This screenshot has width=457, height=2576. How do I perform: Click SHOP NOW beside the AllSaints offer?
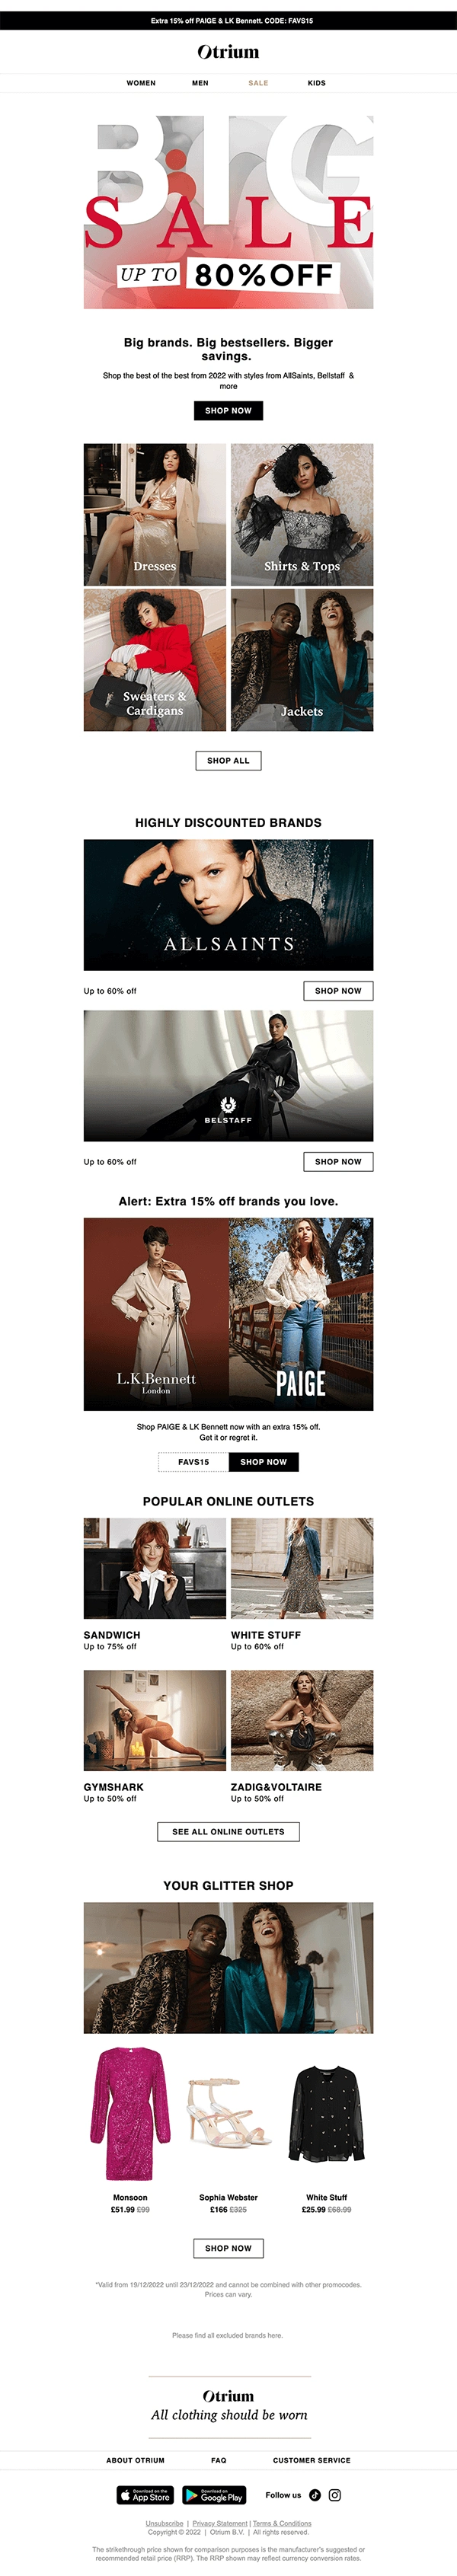click(x=338, y=990)
